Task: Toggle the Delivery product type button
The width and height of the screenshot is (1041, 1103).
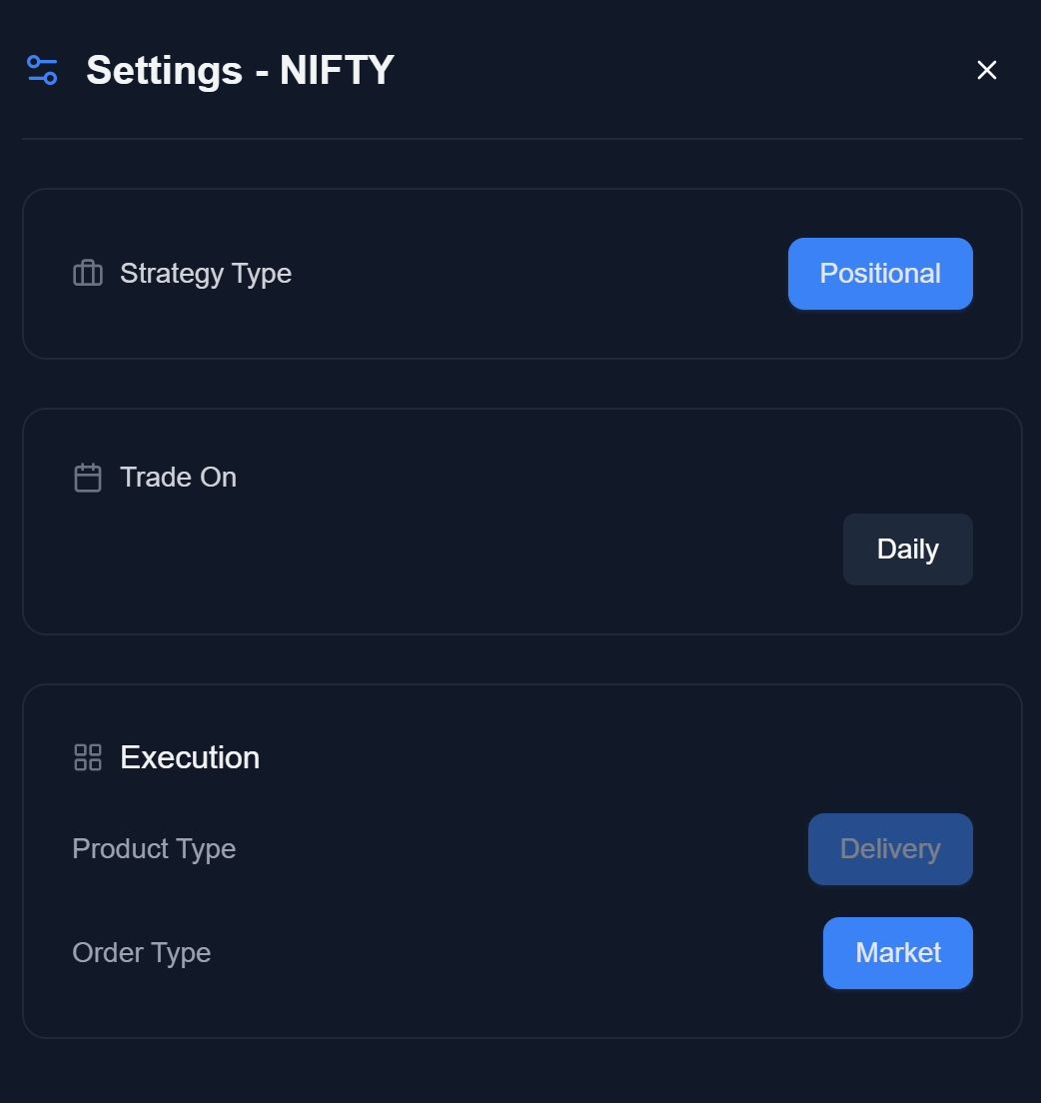Action: tap(890, 849)
